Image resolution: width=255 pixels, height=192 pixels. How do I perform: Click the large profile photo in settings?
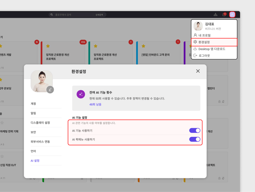tap(41, 81)
